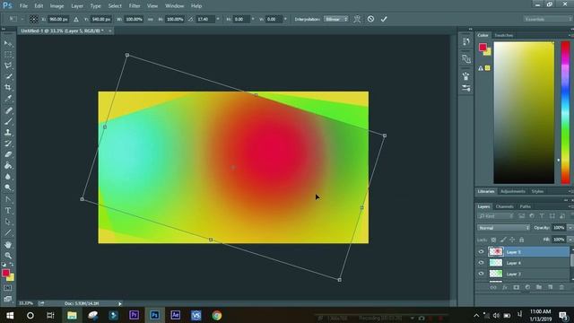Expand status bar info arrow

[119, 303]
